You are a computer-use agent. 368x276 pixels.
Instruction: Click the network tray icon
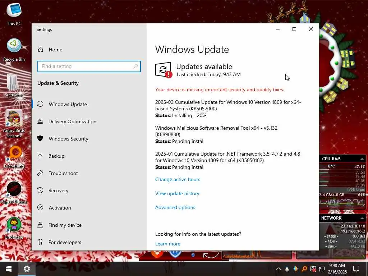(322, 269)
